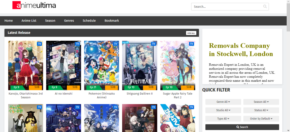The image size is (290, 132).
Task: Click the scrollbar down arrow
Action: pos(288,130)
